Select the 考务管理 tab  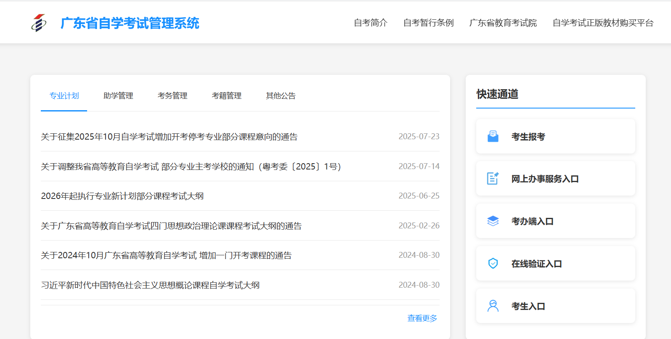[172, 96]
